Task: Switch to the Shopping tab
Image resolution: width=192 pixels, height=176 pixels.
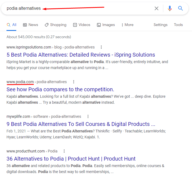Action: (56, 25)
